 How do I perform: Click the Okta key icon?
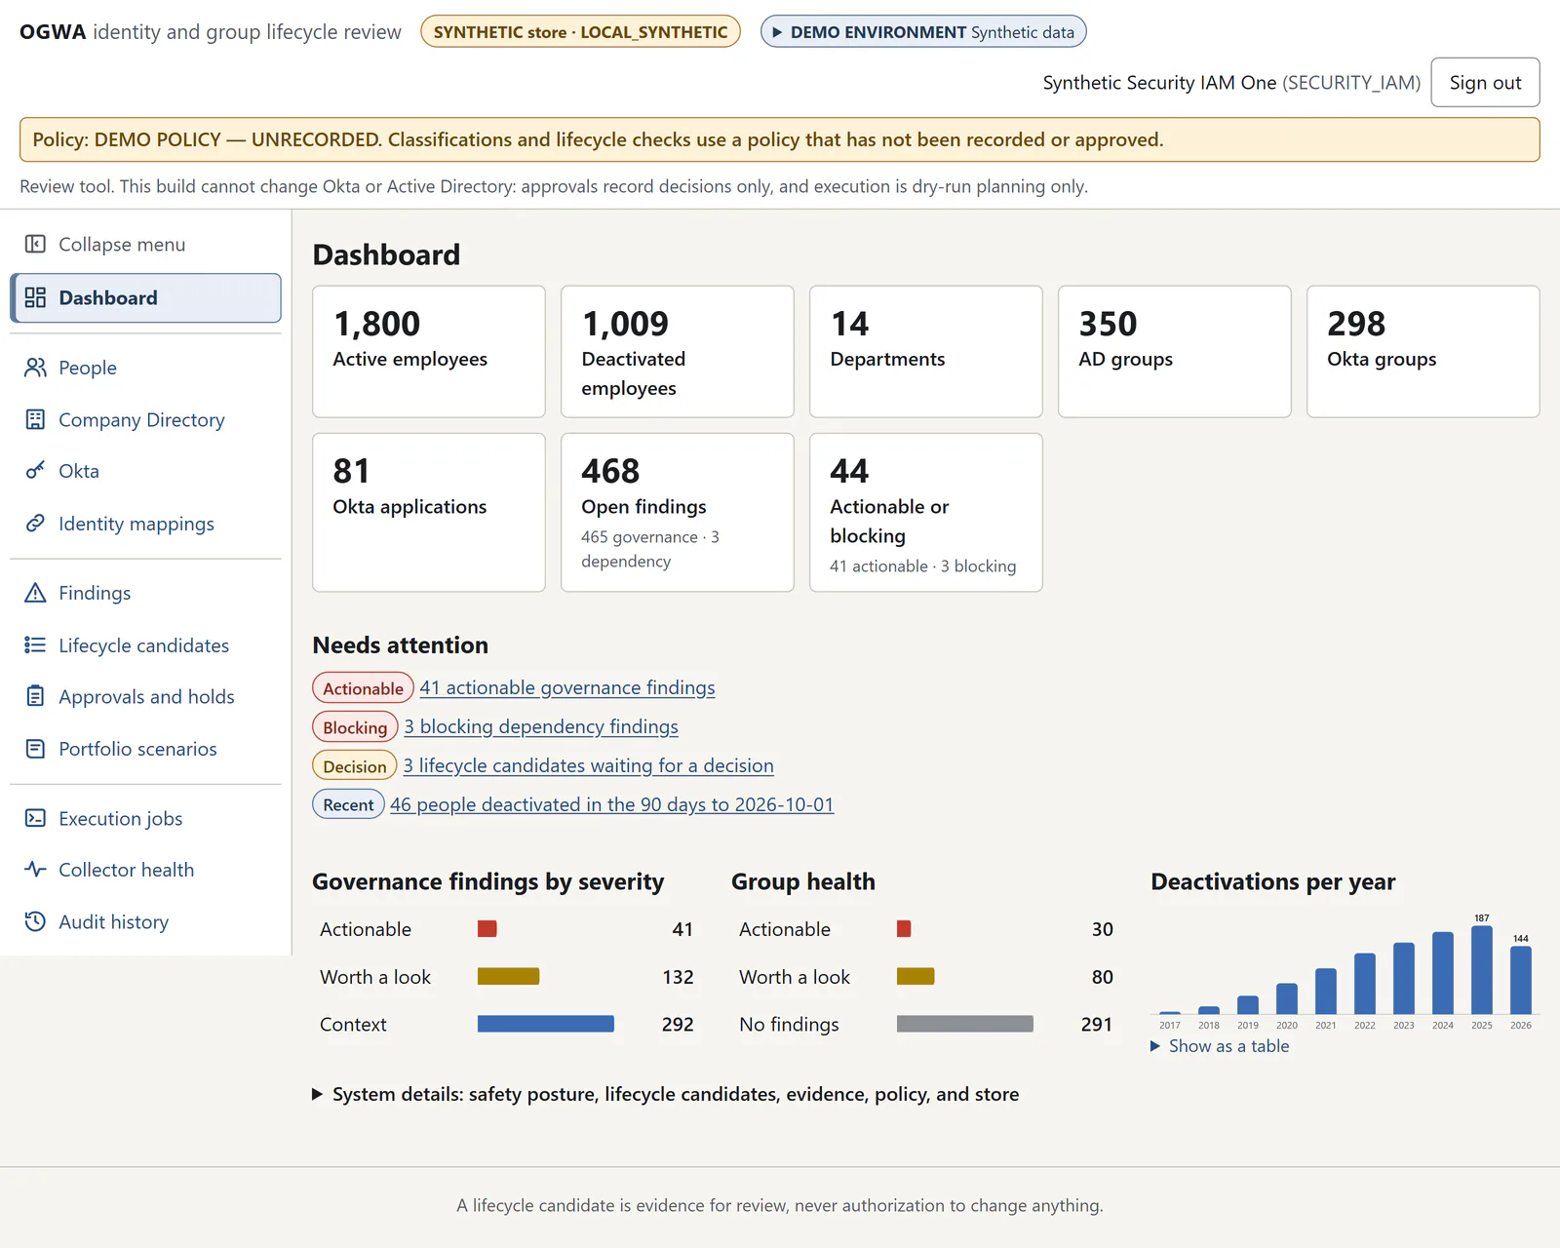35,471
